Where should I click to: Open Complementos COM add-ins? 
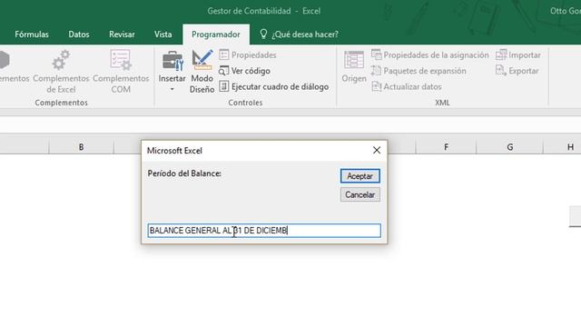click(x=121, y=72)
